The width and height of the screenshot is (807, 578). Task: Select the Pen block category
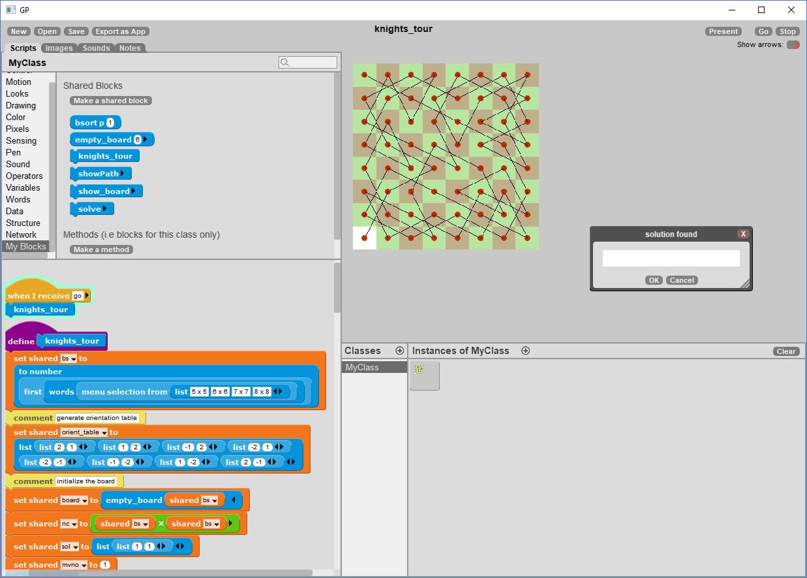coord(13,152)
